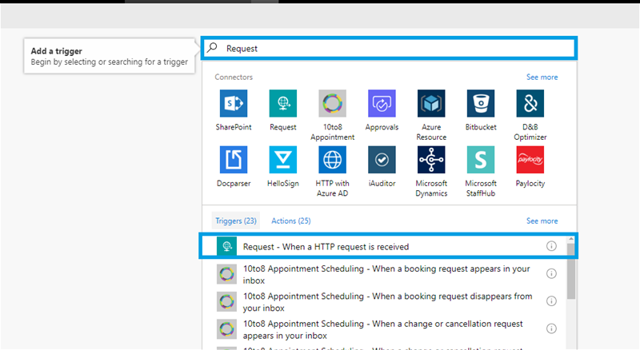The height and width of the screenshot is (350, 640).
Task: Pick the Azure Resource connector
Action: click(431, 104)
